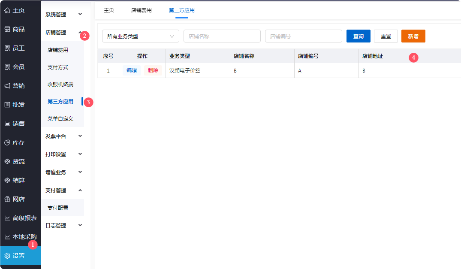The width and height of the screenshot is (461, 269).
Task: Expand the 系统管理 menu group
Action: pyautogui.click(x=80, y=14)
